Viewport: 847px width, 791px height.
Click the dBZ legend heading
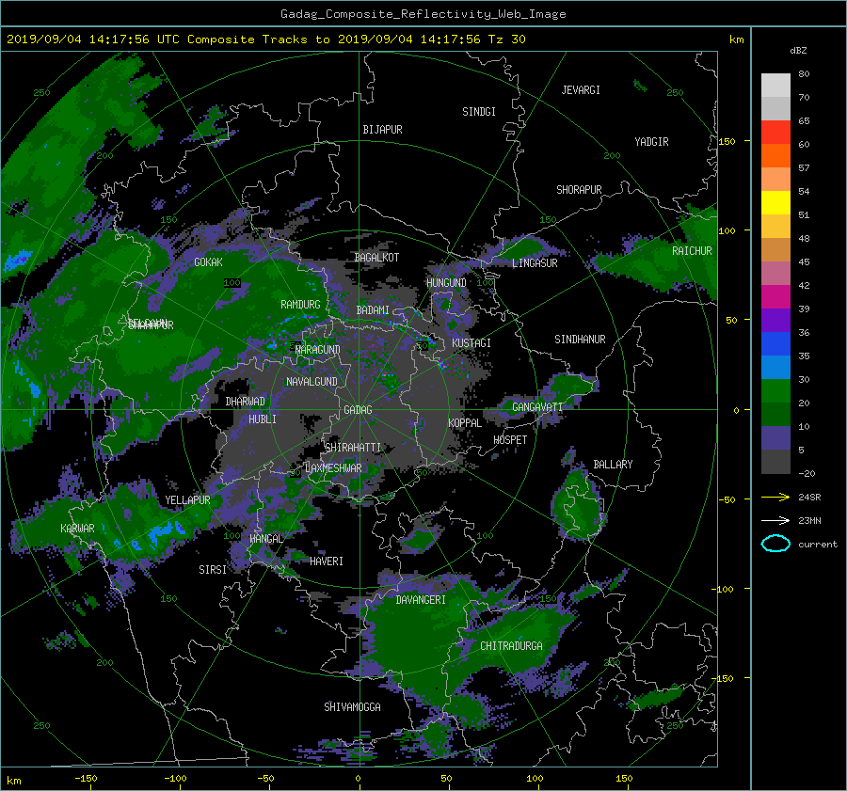[798, 51]
